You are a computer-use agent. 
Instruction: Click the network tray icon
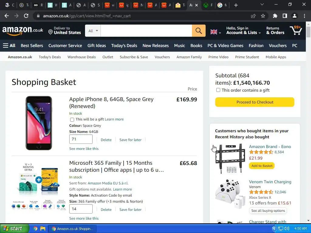point(280,229)
